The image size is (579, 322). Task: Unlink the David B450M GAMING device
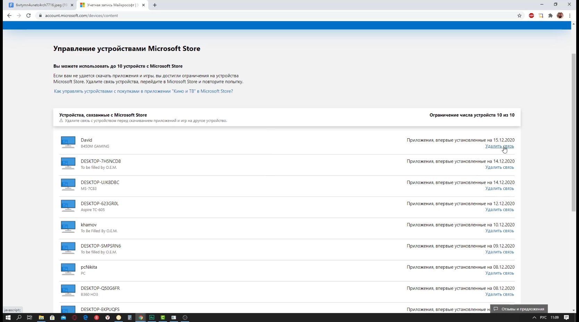click(x=500, y=146)
